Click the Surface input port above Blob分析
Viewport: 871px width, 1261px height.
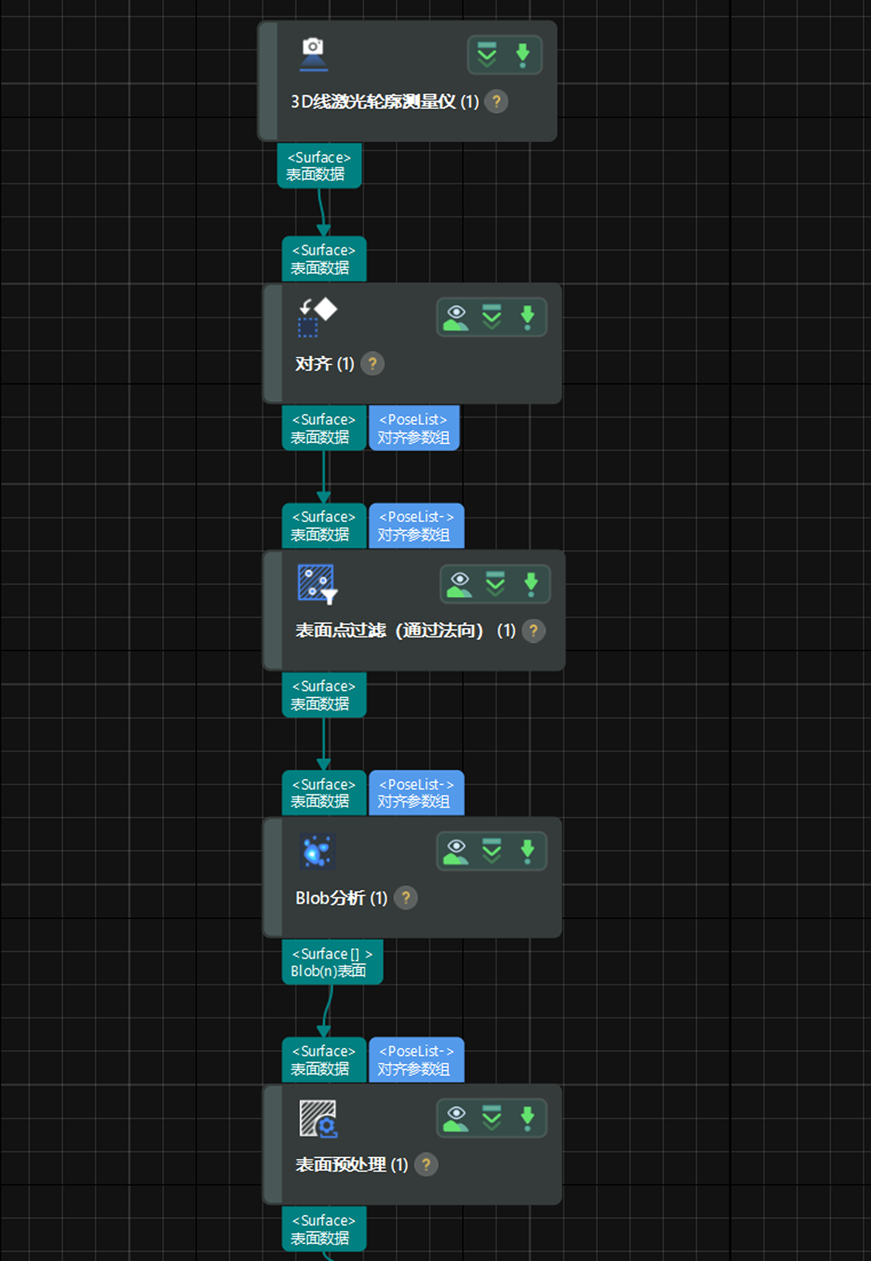point(324,793)
